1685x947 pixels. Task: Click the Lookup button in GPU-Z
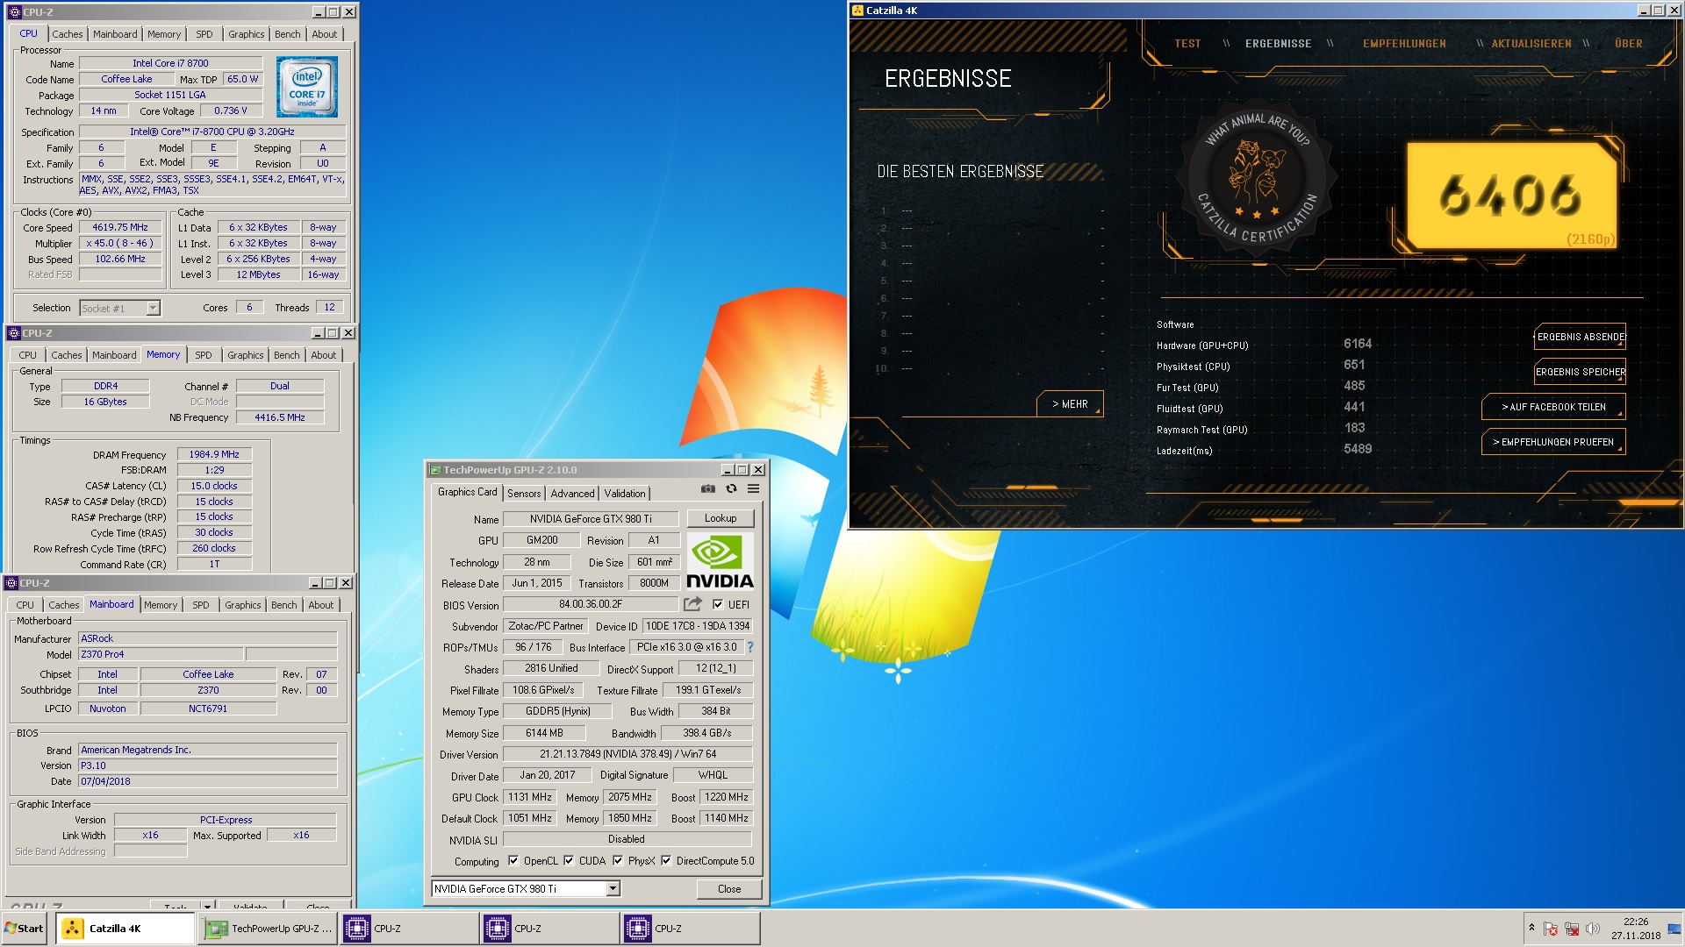pos(721,518)
